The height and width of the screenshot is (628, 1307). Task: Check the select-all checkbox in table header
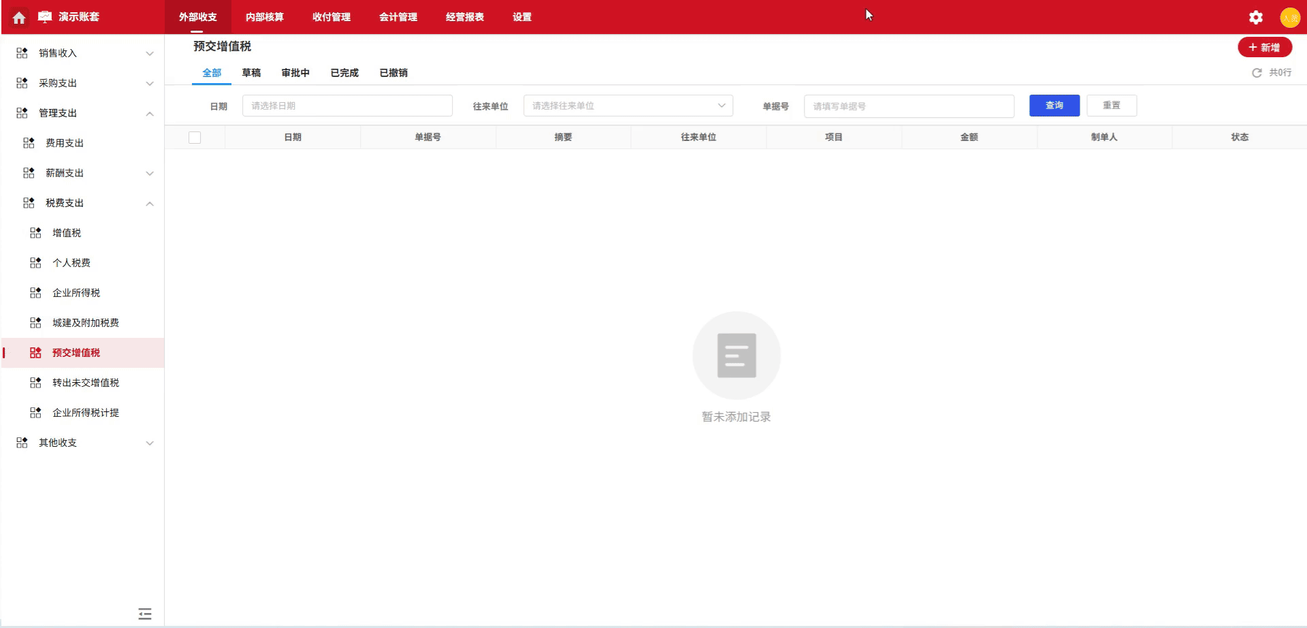pyautogui.click(x=195, y=137)
